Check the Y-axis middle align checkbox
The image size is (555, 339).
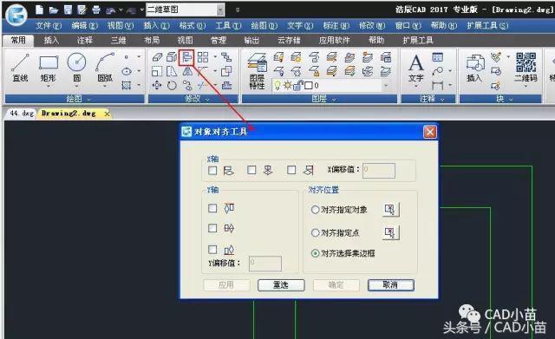tap(212, 228)
